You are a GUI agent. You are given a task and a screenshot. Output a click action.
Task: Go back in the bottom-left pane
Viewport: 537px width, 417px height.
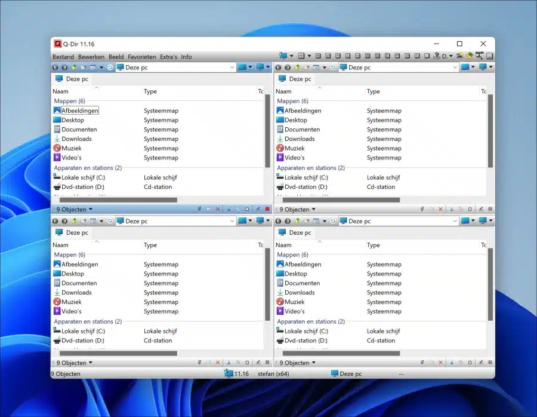[55, 221]
